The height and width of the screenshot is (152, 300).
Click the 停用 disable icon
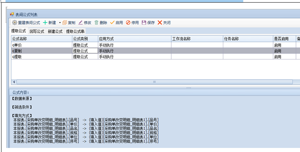128,23
